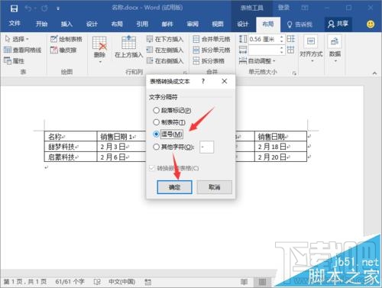Click the smiley feedback icon

371,24
